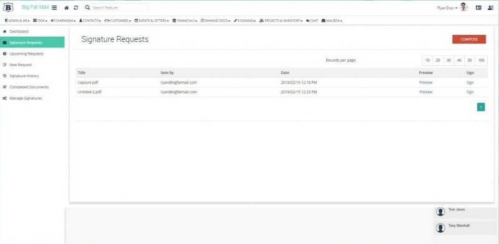Expand the Customers menu
This screenshot has height=244, width=499.
pyautogui.click(x=118, y=21)
